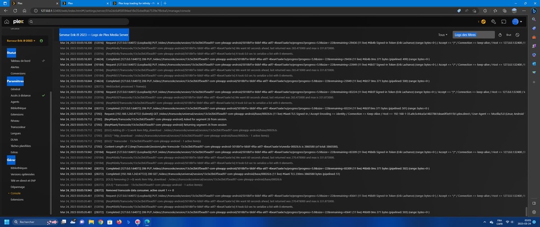Open Transcodeur settings
The image size is (540, 227).
(x=18, y=127)
